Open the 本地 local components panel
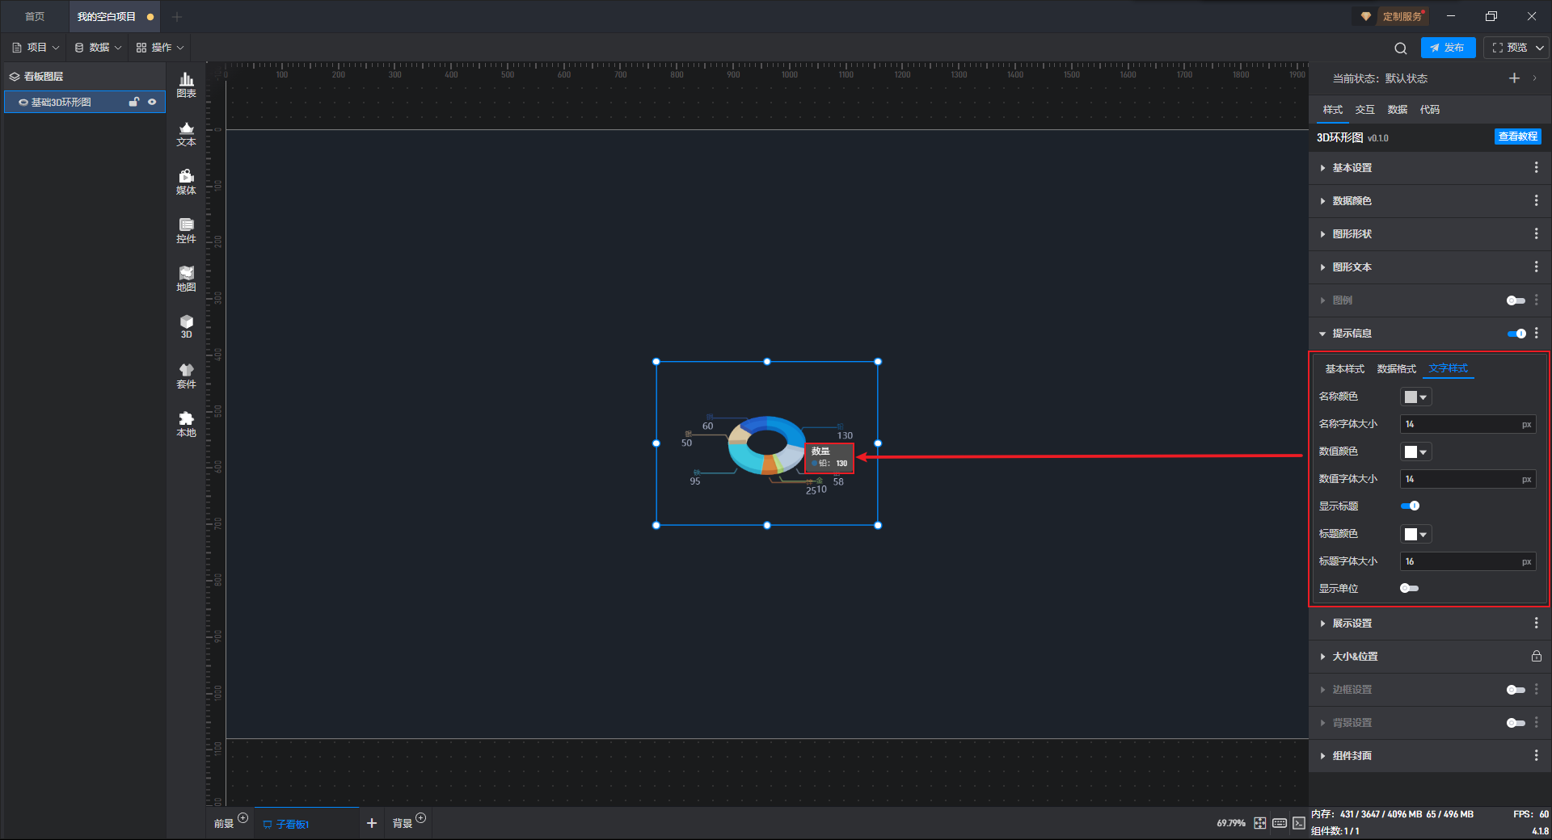 point(186,424)
